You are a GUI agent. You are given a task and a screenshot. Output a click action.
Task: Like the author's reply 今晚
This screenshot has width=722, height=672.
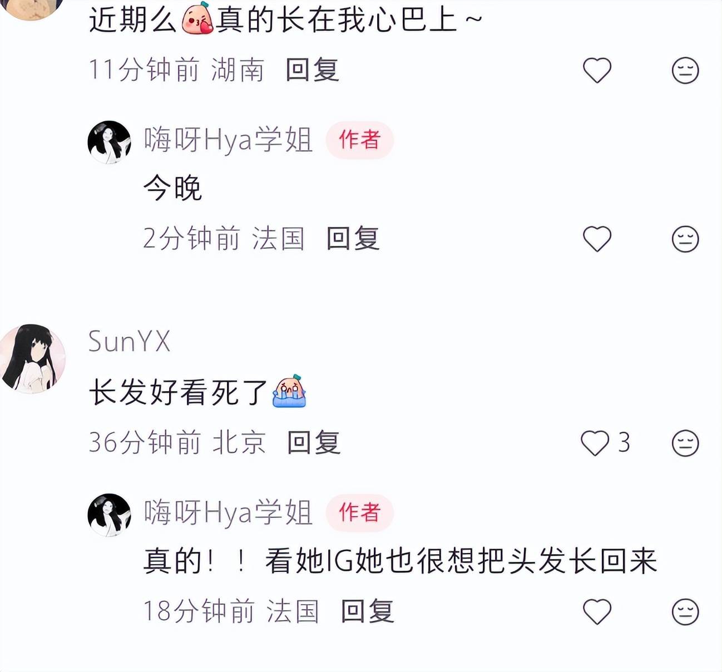(x=597, y=239)
